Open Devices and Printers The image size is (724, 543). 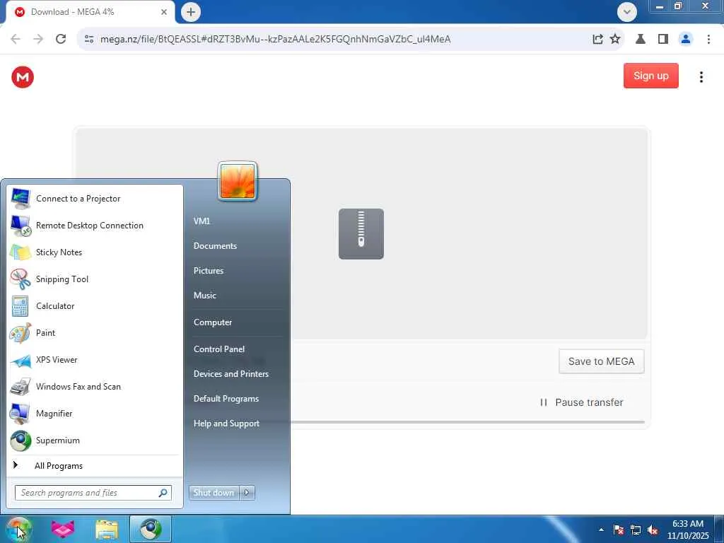pos(231,374)
